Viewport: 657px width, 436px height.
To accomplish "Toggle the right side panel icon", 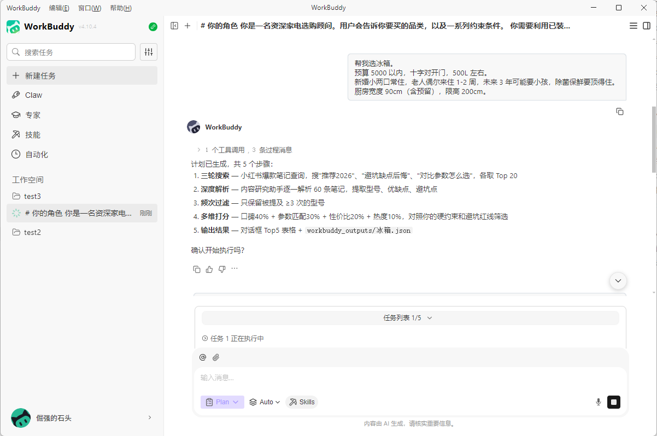I will 647,26.
